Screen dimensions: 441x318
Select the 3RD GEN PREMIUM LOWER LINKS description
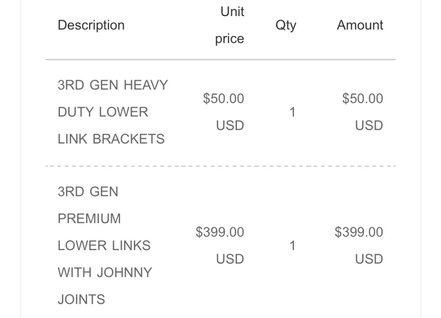tap(105, 245)
